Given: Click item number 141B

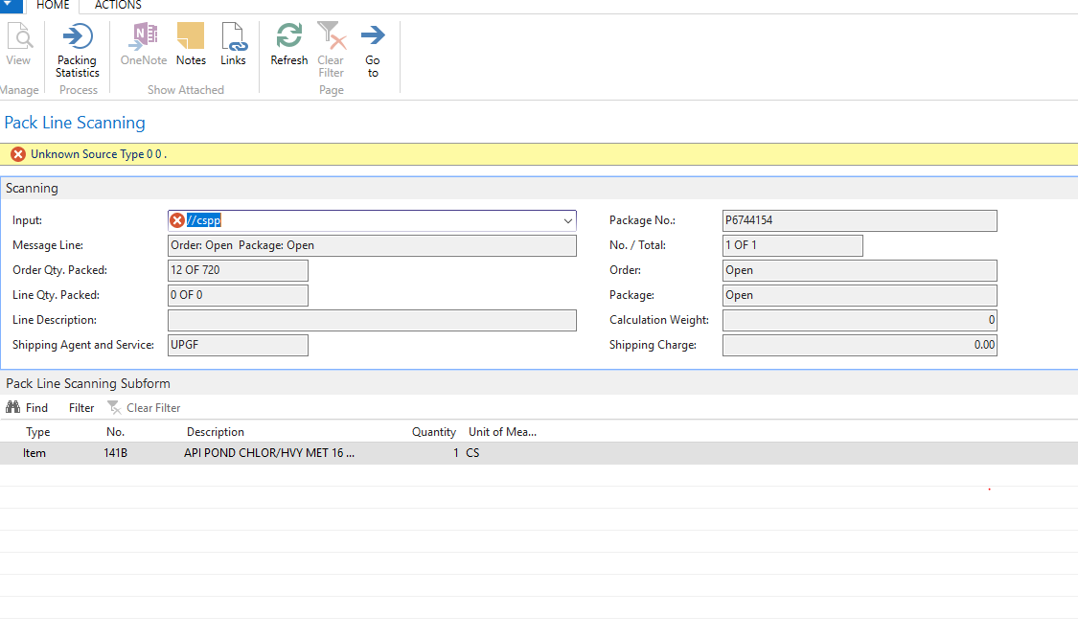Looking at the screenshot, I should pyautogui.click(x=116, y=453).
